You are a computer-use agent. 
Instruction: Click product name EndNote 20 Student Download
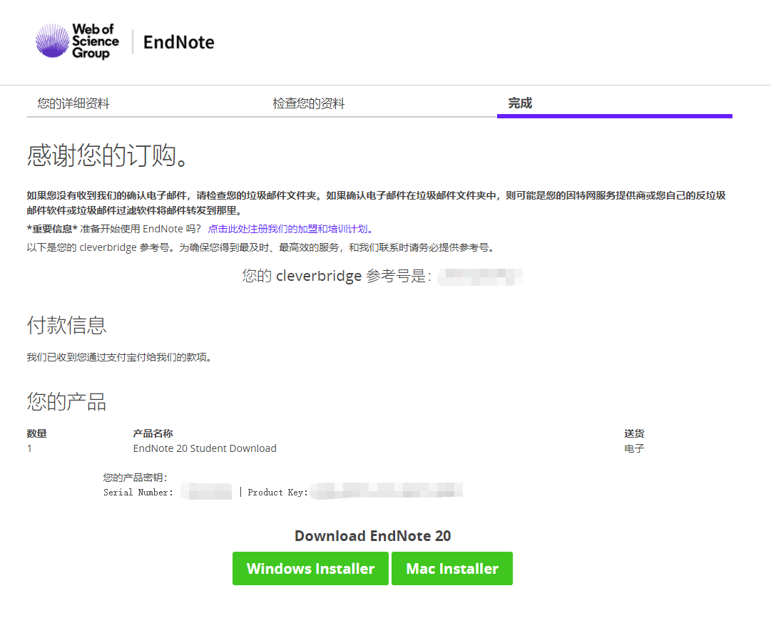205,448
